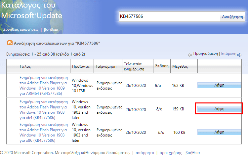Image resolution: width=248 pixels, height=155 pixels.
Task: Open the βοήθεια link in header
Action: tap(51, 29)
